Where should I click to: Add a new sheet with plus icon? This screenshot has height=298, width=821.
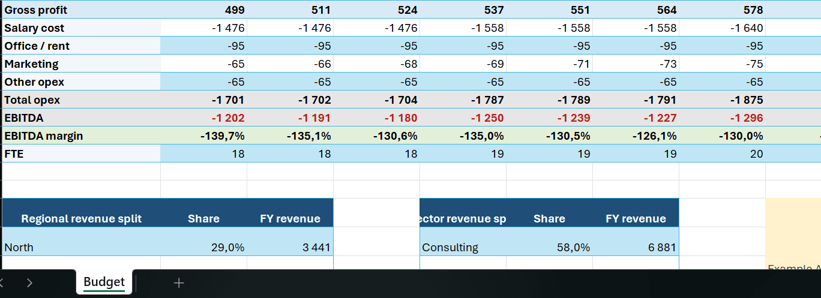pos(178,283)
